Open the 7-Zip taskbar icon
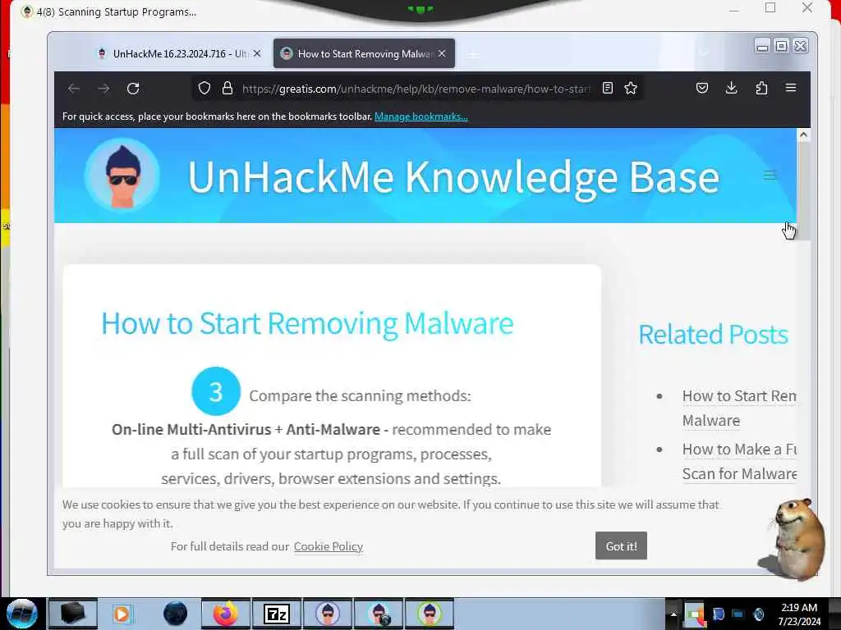 coord(277,614)
